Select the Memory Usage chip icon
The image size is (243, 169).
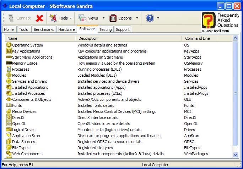click(9, 63)
